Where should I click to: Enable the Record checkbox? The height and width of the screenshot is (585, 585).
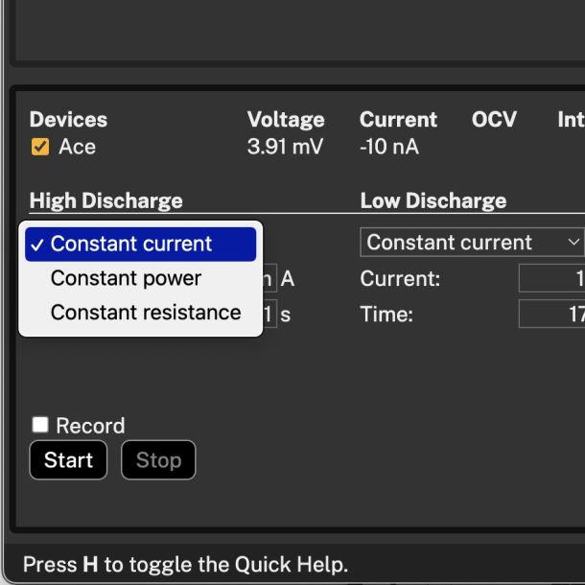pyautogui.click(x=40, y=425)
